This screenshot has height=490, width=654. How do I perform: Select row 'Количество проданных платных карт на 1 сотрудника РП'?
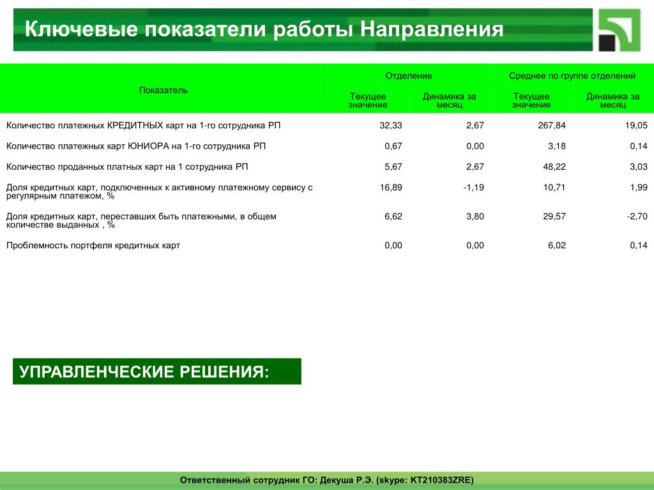pos(327,167)
